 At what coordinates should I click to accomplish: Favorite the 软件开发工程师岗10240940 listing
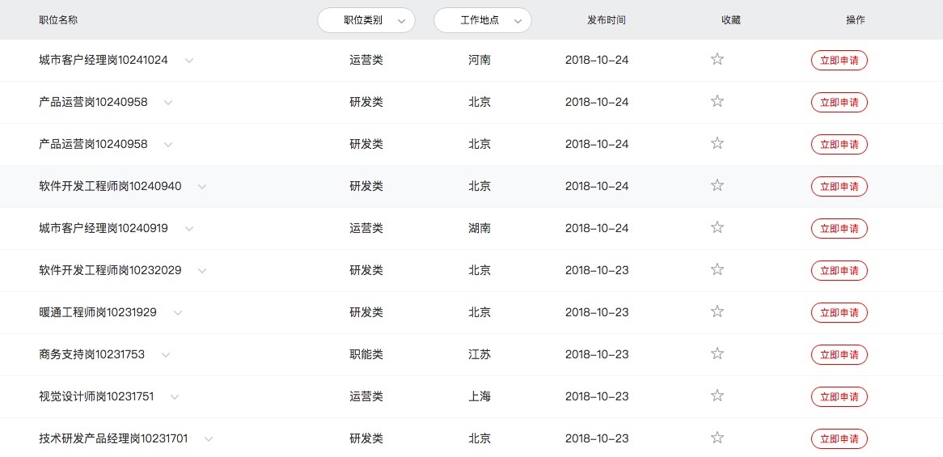(x=717, y=185)
